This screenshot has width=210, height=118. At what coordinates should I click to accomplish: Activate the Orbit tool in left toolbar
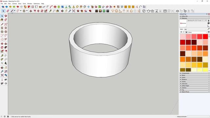[x=2, y=68]
